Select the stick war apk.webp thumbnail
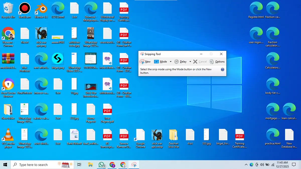This screenshot has height=169, width=301. (157, 138)
